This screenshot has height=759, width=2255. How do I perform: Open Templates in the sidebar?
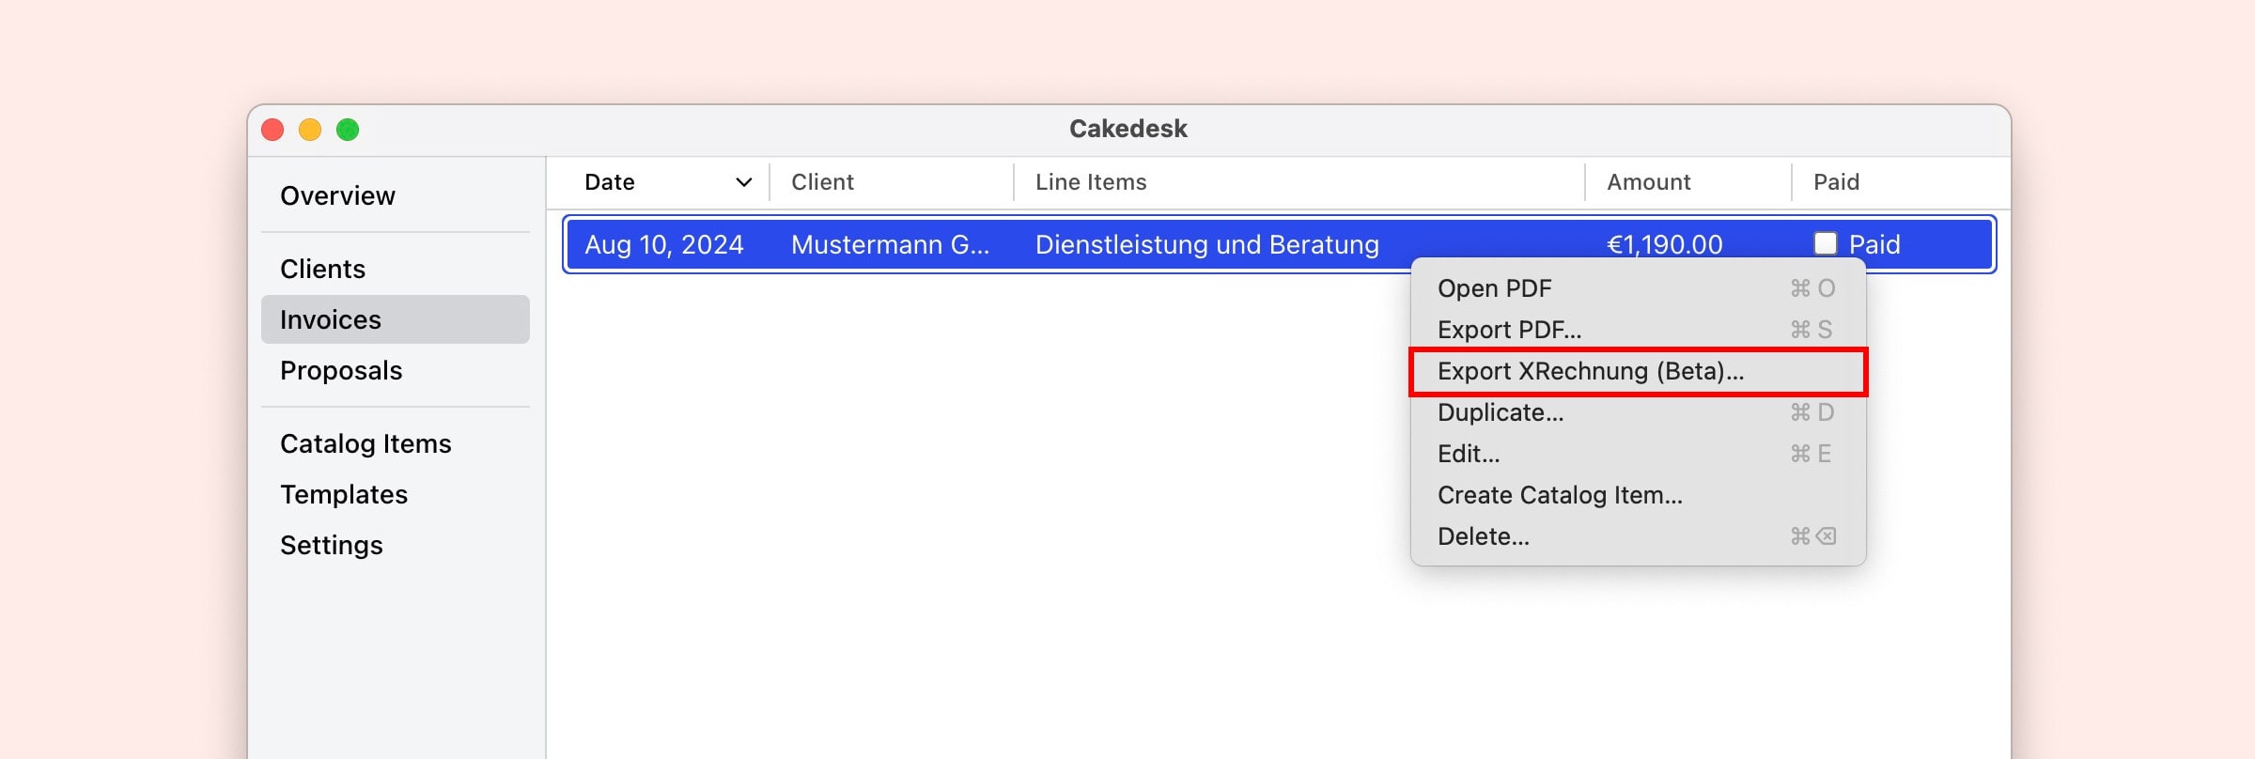(344, 494)
